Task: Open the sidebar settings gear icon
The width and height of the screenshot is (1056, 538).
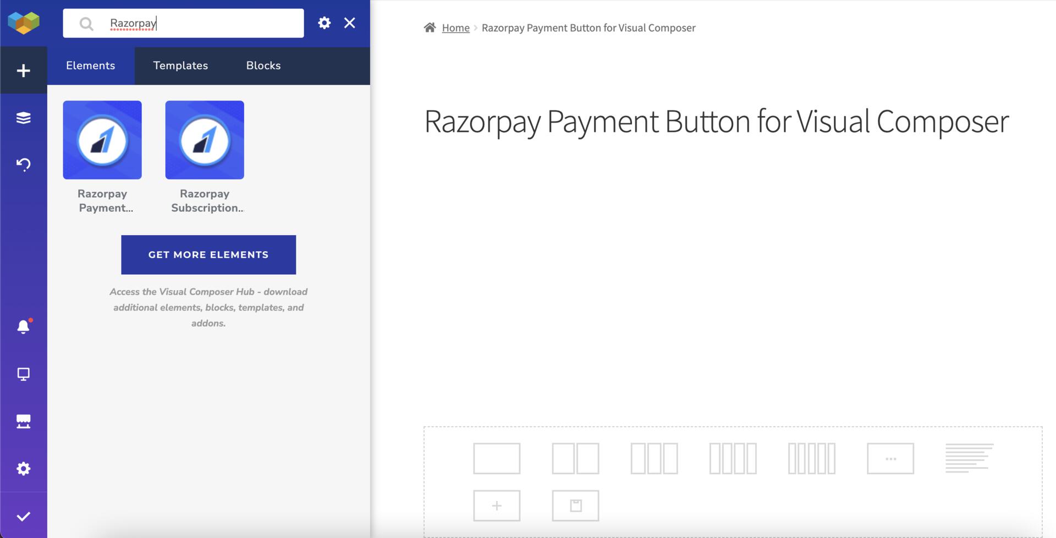Action: pos(23,469)
